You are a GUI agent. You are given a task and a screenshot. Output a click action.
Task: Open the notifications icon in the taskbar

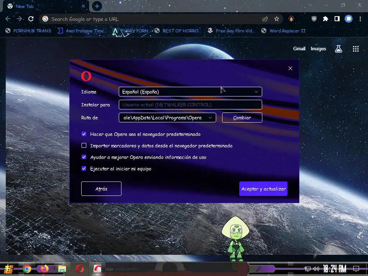pos(356,269)
